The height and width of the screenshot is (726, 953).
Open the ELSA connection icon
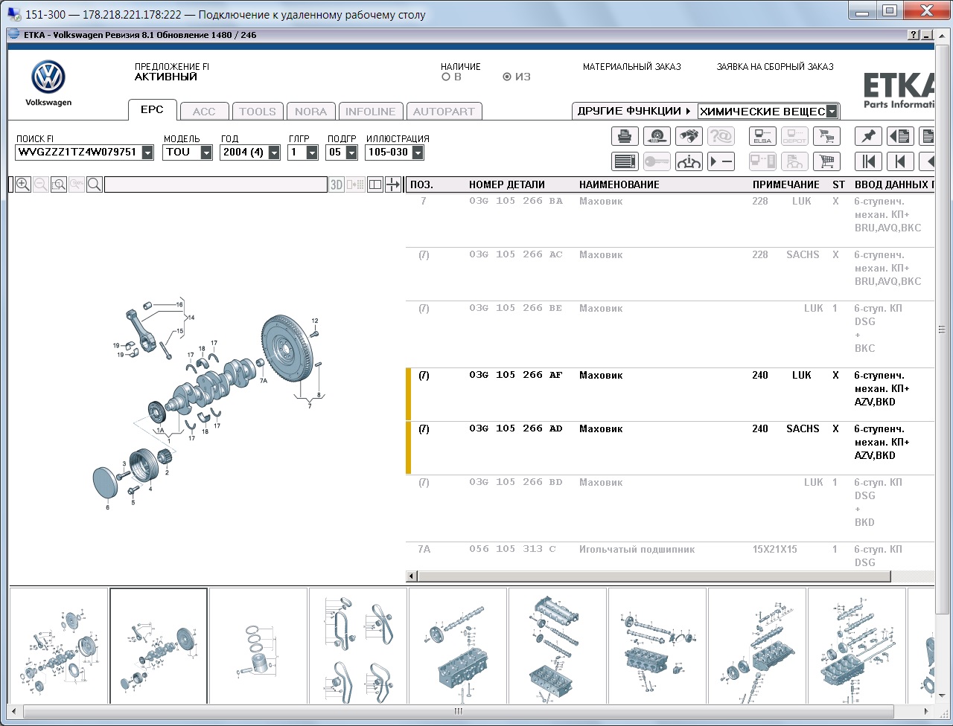(762, 136)
